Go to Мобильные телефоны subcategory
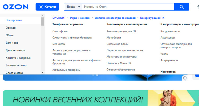Viewport: 199px width, 106px height. (66, 70)
